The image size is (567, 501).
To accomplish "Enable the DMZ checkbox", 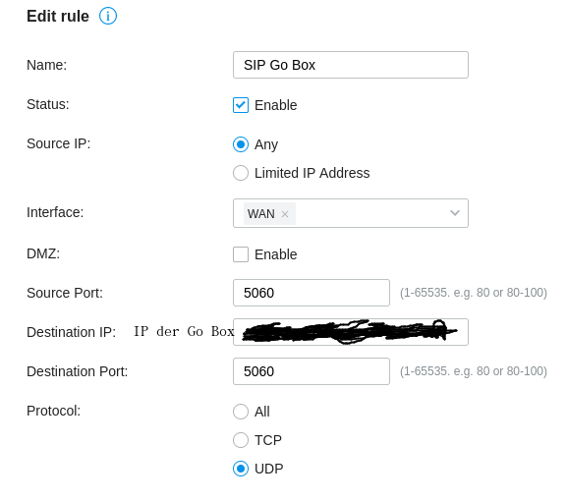I will tap(241, 254).
